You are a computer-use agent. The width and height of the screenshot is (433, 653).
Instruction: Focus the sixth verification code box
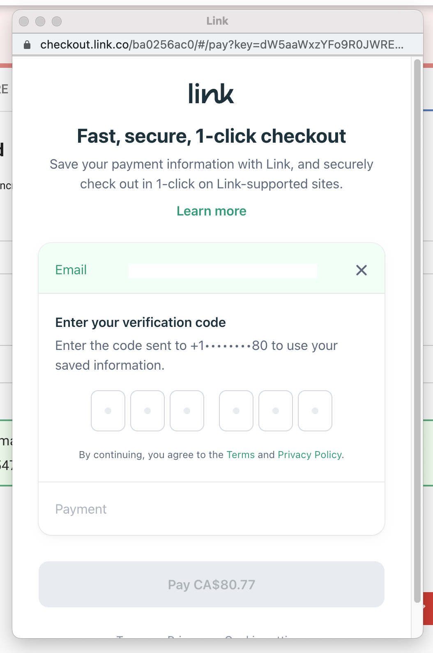pos(315,411)
